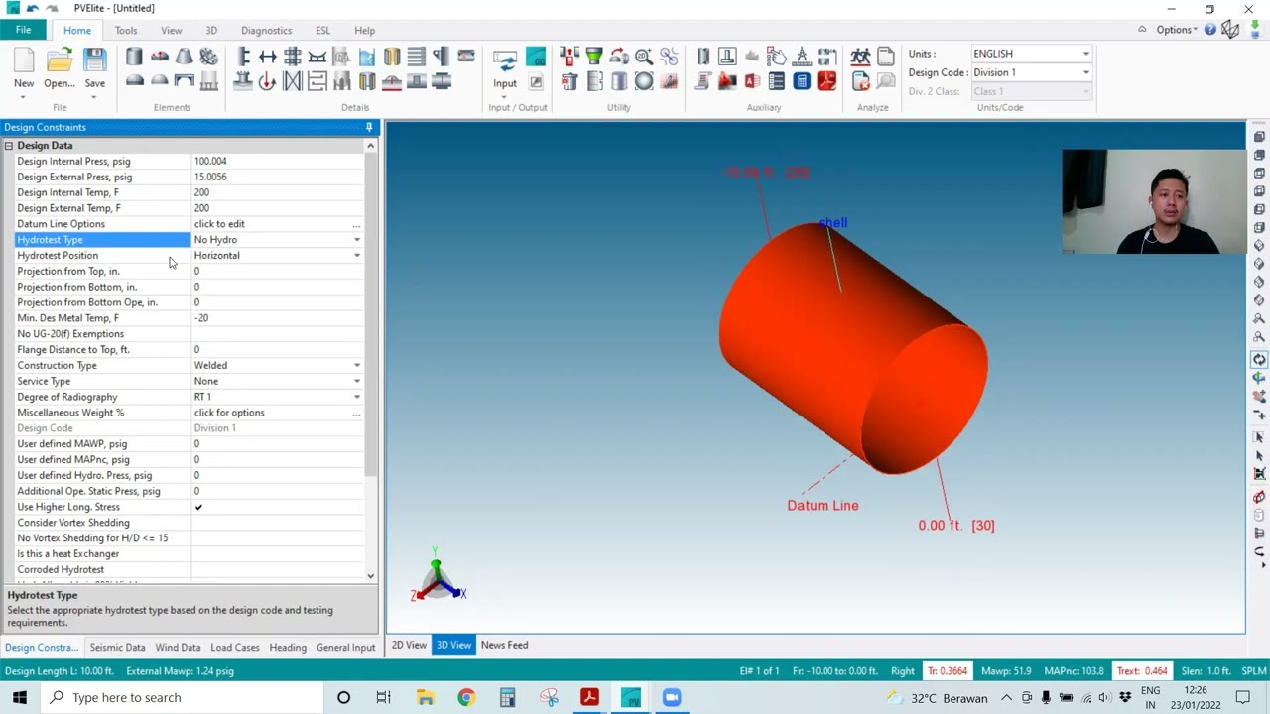Pin the Design Constraints panel
The width and height of the screenshot is (1270, 714).
(x=369, y=127)
